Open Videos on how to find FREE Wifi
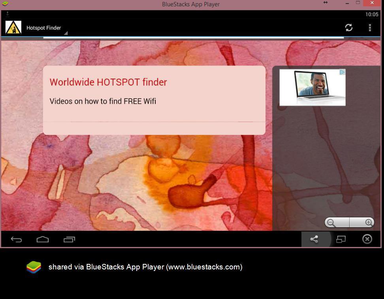 coord(103,101)
